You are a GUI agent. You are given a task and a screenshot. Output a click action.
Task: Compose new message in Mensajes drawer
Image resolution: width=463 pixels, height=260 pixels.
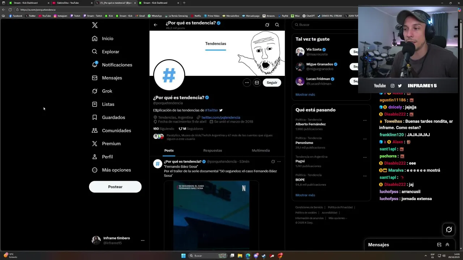(x=439, y=245)
